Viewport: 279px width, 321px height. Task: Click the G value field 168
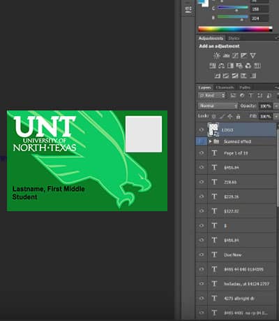coord(259,9)
